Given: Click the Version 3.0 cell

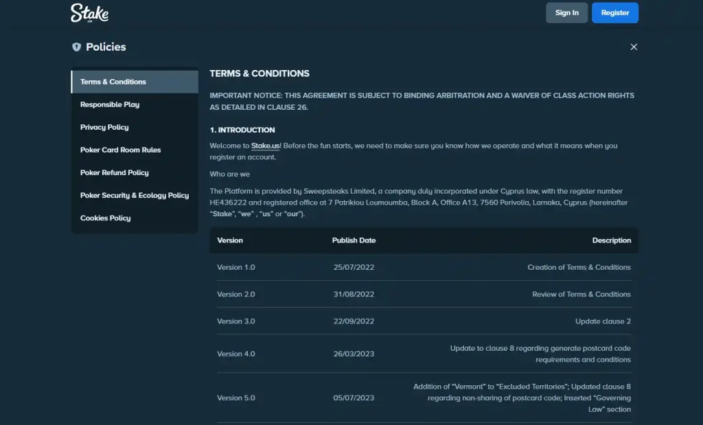Looking at the screenshot, I should 236,321.
